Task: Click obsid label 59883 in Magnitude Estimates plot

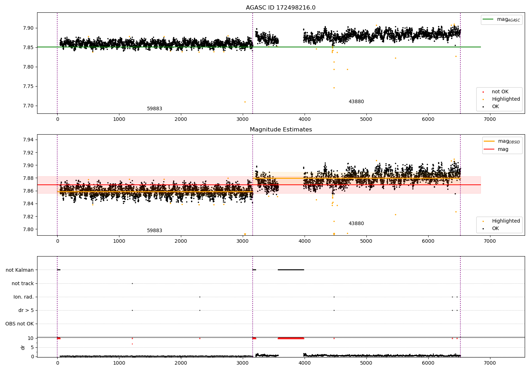Action: (154, 231)
